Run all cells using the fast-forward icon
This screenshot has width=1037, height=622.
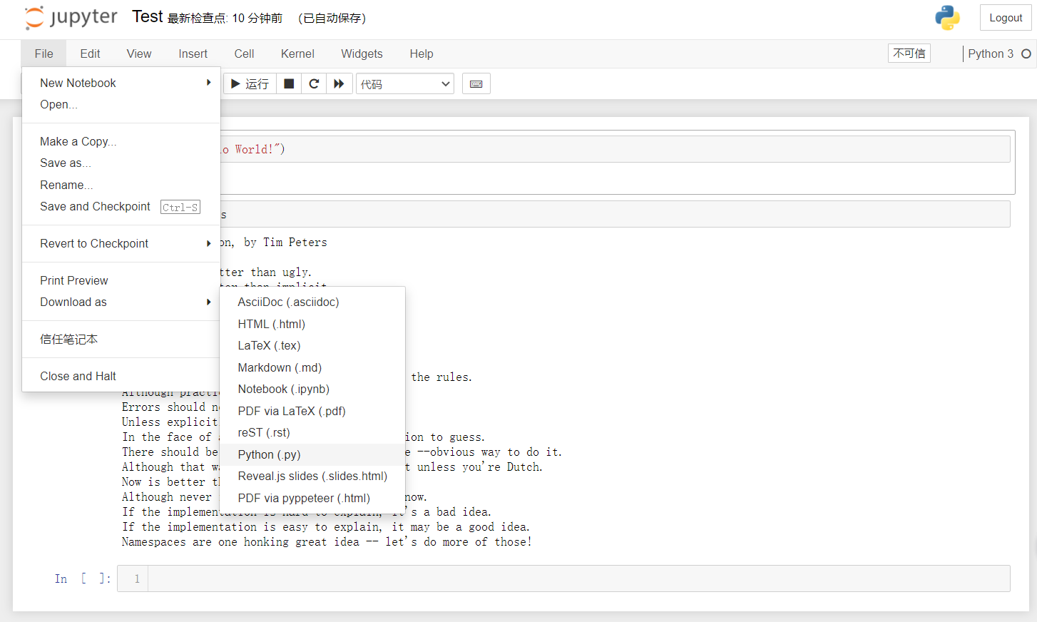click(x=339, y=83)
